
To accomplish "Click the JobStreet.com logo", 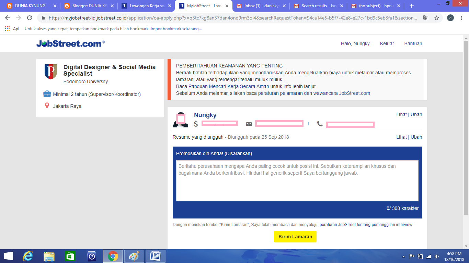I will pos(70,43).
